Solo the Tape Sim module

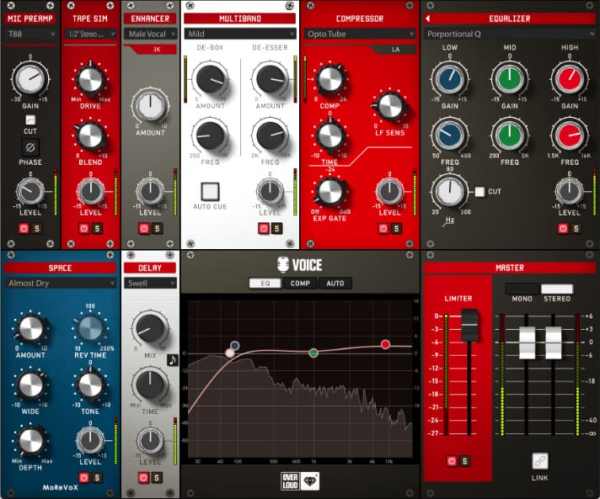pyautogui.click(x=97, y=229)
